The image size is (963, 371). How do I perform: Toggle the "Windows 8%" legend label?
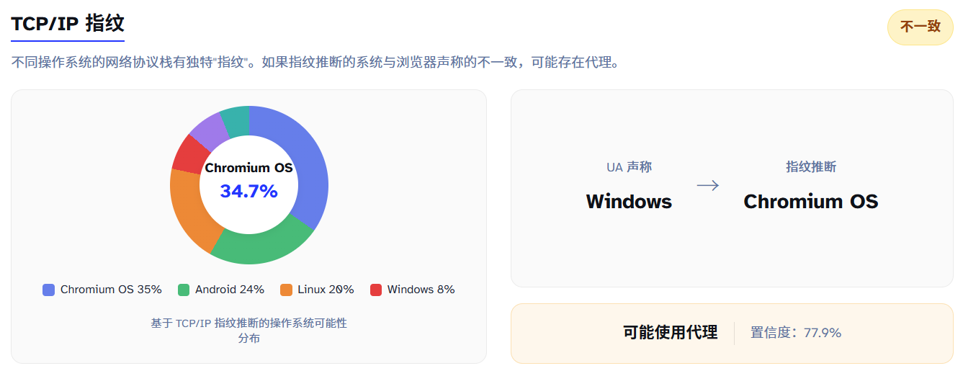tap(421, 290)
